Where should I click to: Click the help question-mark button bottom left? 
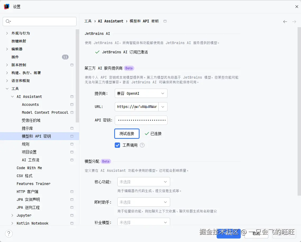(x=9, y=234)
